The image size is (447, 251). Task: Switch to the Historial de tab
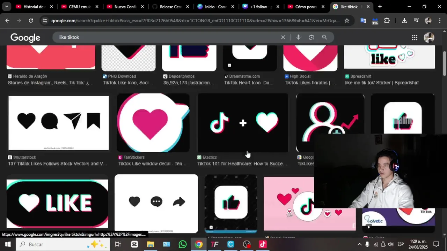point(34,7)
